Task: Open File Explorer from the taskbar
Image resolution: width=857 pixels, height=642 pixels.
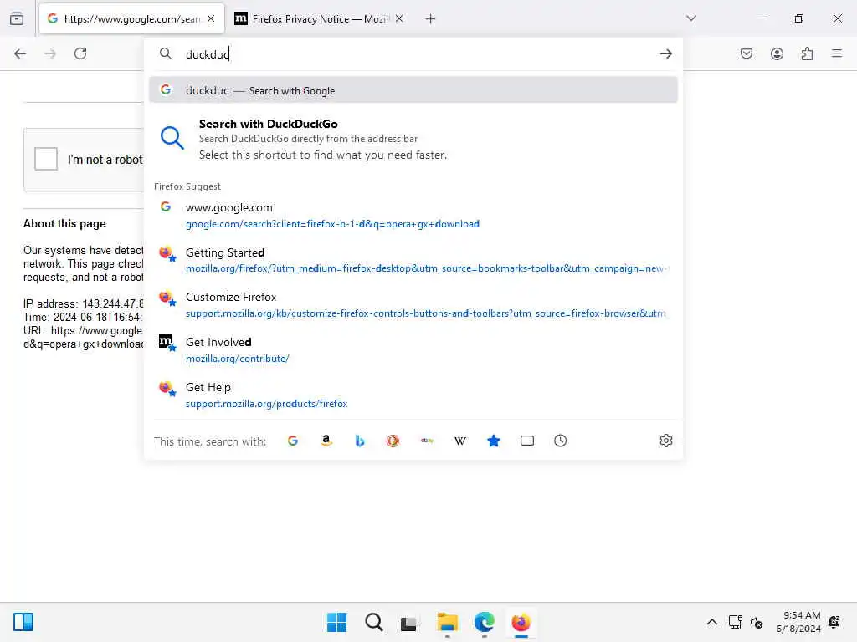Action: point(447,622)
